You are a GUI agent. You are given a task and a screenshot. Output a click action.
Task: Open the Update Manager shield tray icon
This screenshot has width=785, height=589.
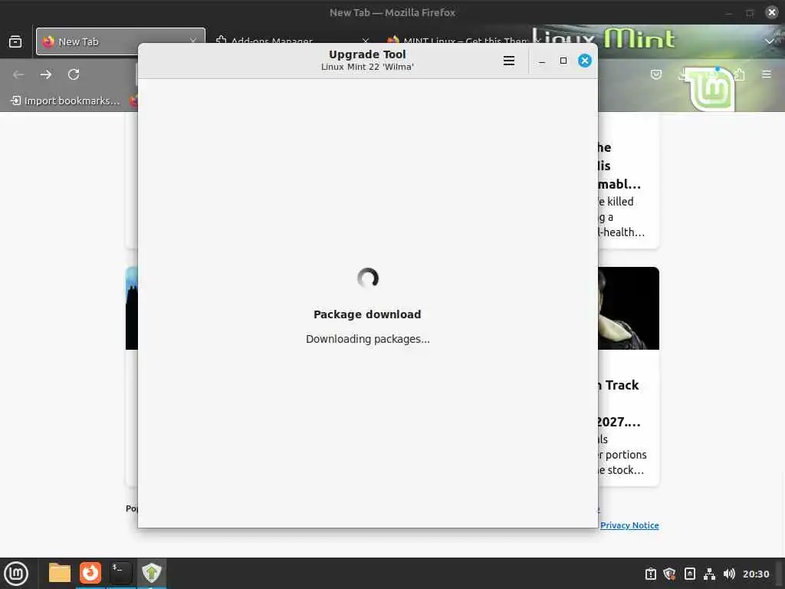(669, 574)
